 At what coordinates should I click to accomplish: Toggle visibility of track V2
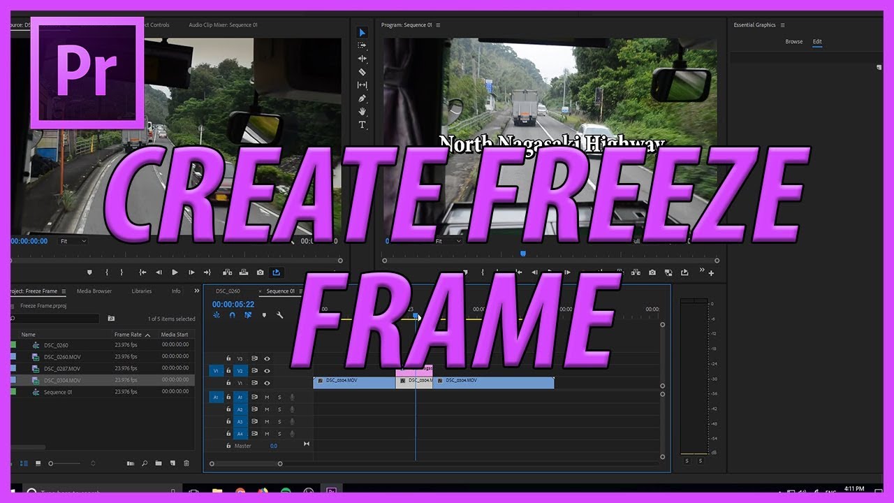[x=266, y=371]
